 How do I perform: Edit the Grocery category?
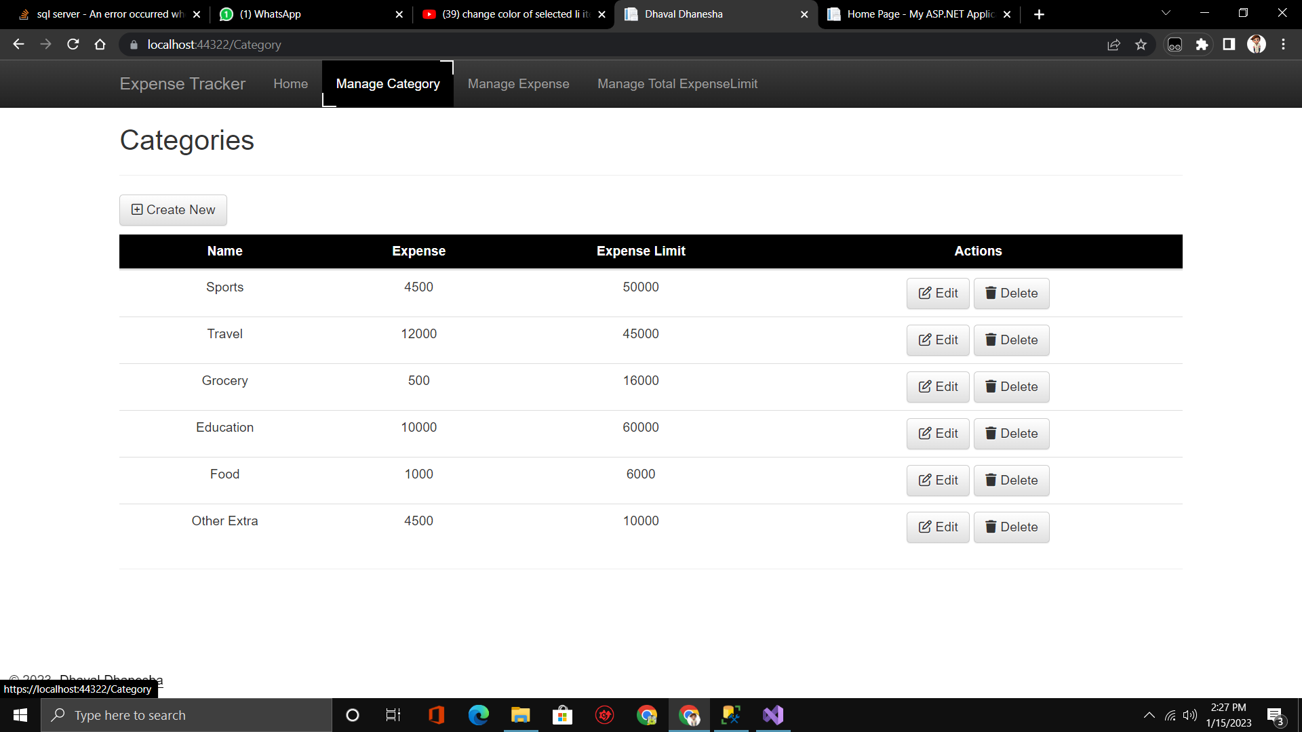pos(937,386)
